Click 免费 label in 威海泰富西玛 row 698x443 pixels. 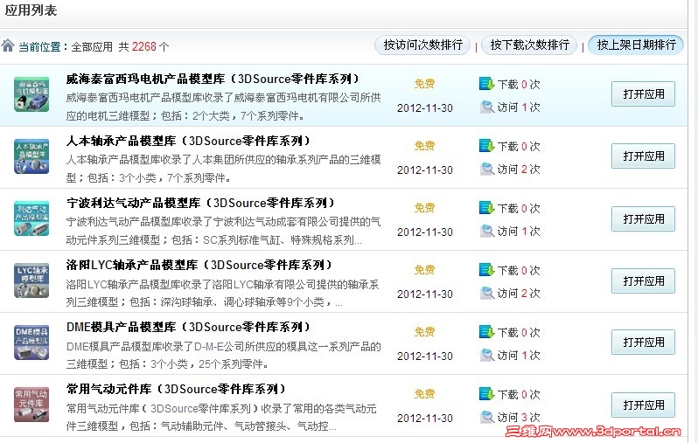point(424,84)
